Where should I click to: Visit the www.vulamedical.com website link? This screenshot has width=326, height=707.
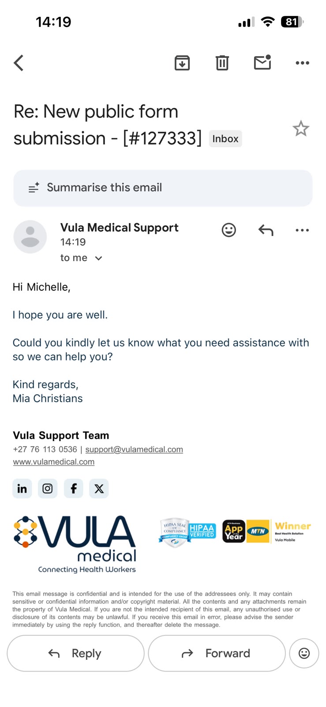[53, 462]
